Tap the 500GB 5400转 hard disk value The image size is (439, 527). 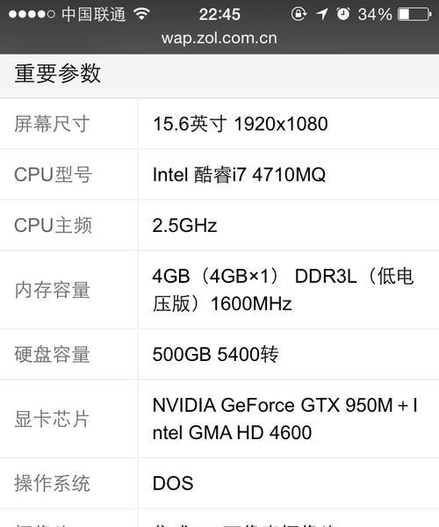(215, 354)
